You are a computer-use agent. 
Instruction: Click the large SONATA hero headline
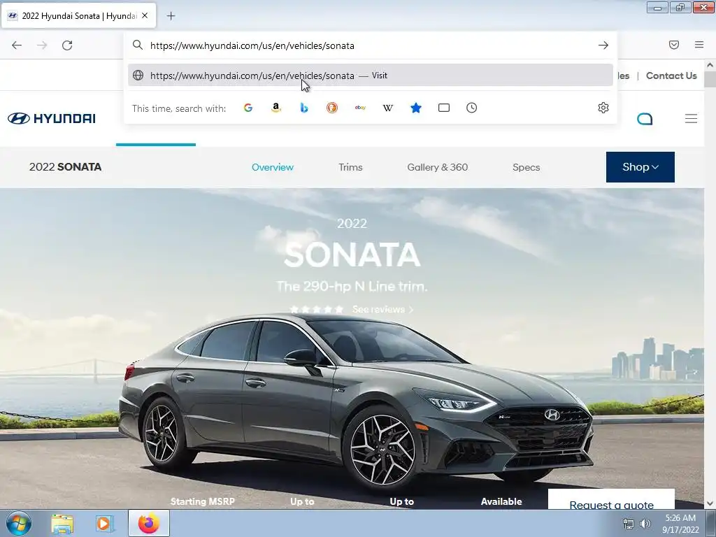tap(352, 255)
